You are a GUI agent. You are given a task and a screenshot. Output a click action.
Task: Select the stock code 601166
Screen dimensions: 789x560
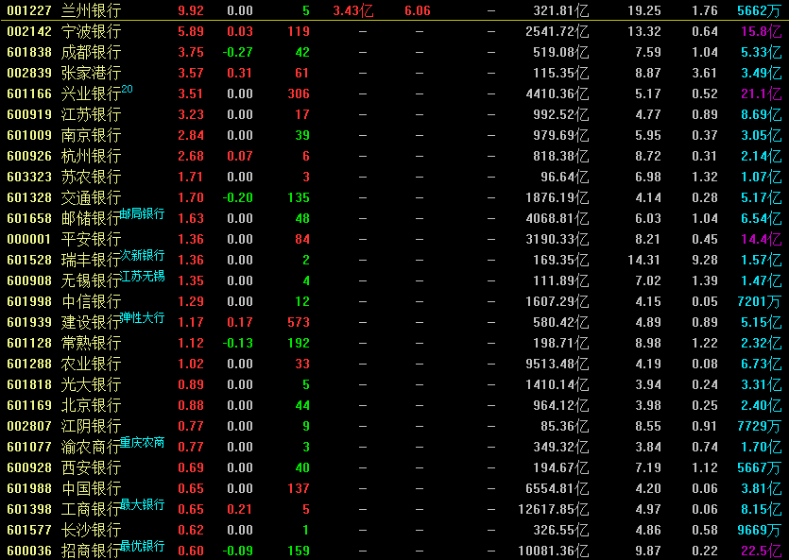pyautogui.click(x=29, y=93)
